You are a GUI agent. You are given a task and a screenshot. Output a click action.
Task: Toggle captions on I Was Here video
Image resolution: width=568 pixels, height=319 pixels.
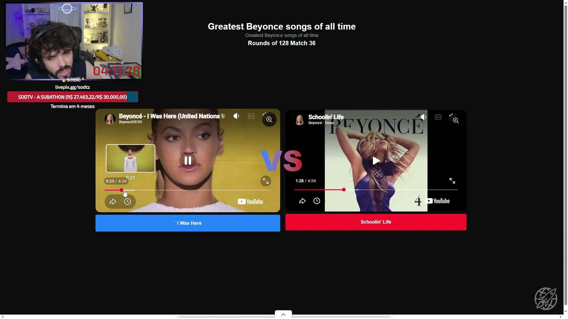(251, 116)
